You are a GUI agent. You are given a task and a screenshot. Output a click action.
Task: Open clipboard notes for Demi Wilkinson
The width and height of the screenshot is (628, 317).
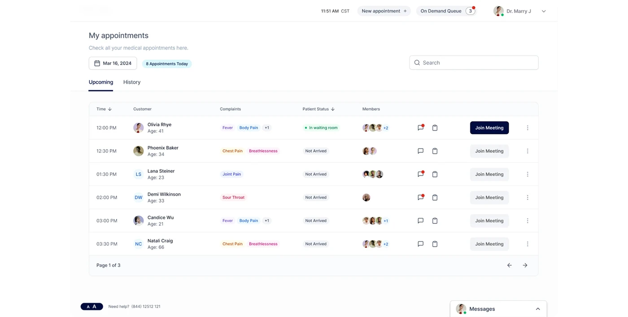click(435, 197)
